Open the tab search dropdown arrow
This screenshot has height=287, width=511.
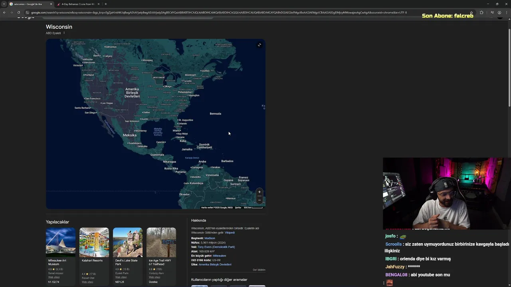click(4, 4)
